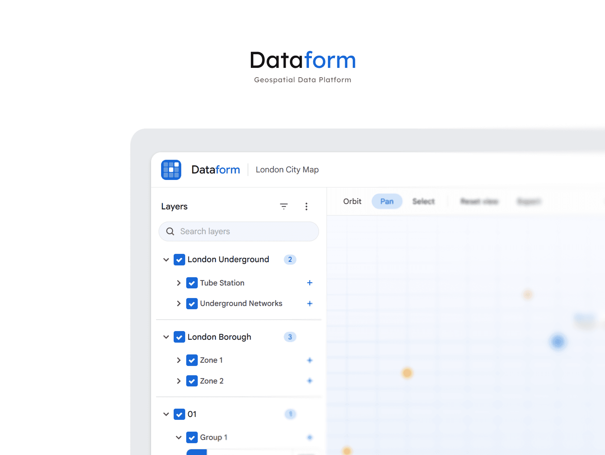
Task: Toggle the Tube Station checkbox
Action: pos(192,283)
